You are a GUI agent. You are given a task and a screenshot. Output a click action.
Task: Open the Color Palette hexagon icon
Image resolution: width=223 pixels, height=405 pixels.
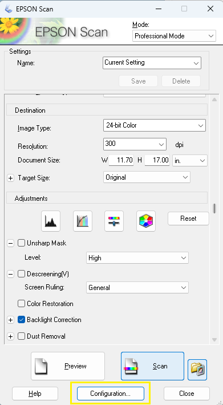click(x=146, y=221)
